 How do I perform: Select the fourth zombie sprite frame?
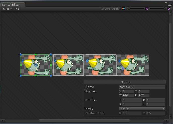pos(133,65)
